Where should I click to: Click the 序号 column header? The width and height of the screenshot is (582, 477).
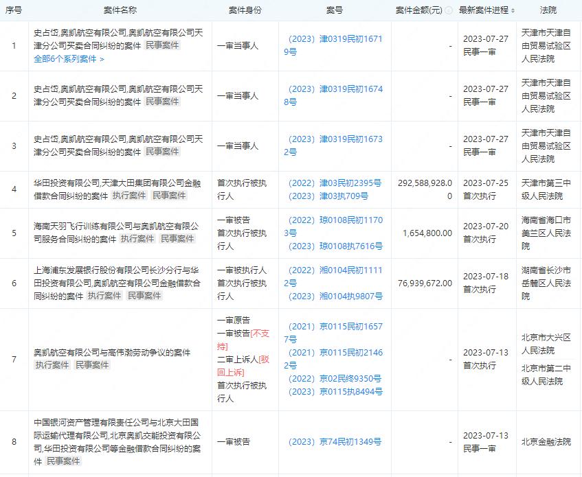[x=12, y=10]
